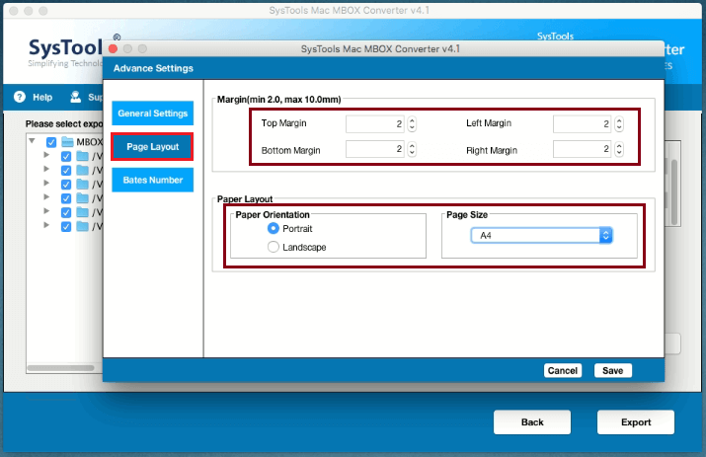706x457 pixels.
Task: Toggle the second subfolder checkbox under MBOX
Action: click(x=66, y=171)
